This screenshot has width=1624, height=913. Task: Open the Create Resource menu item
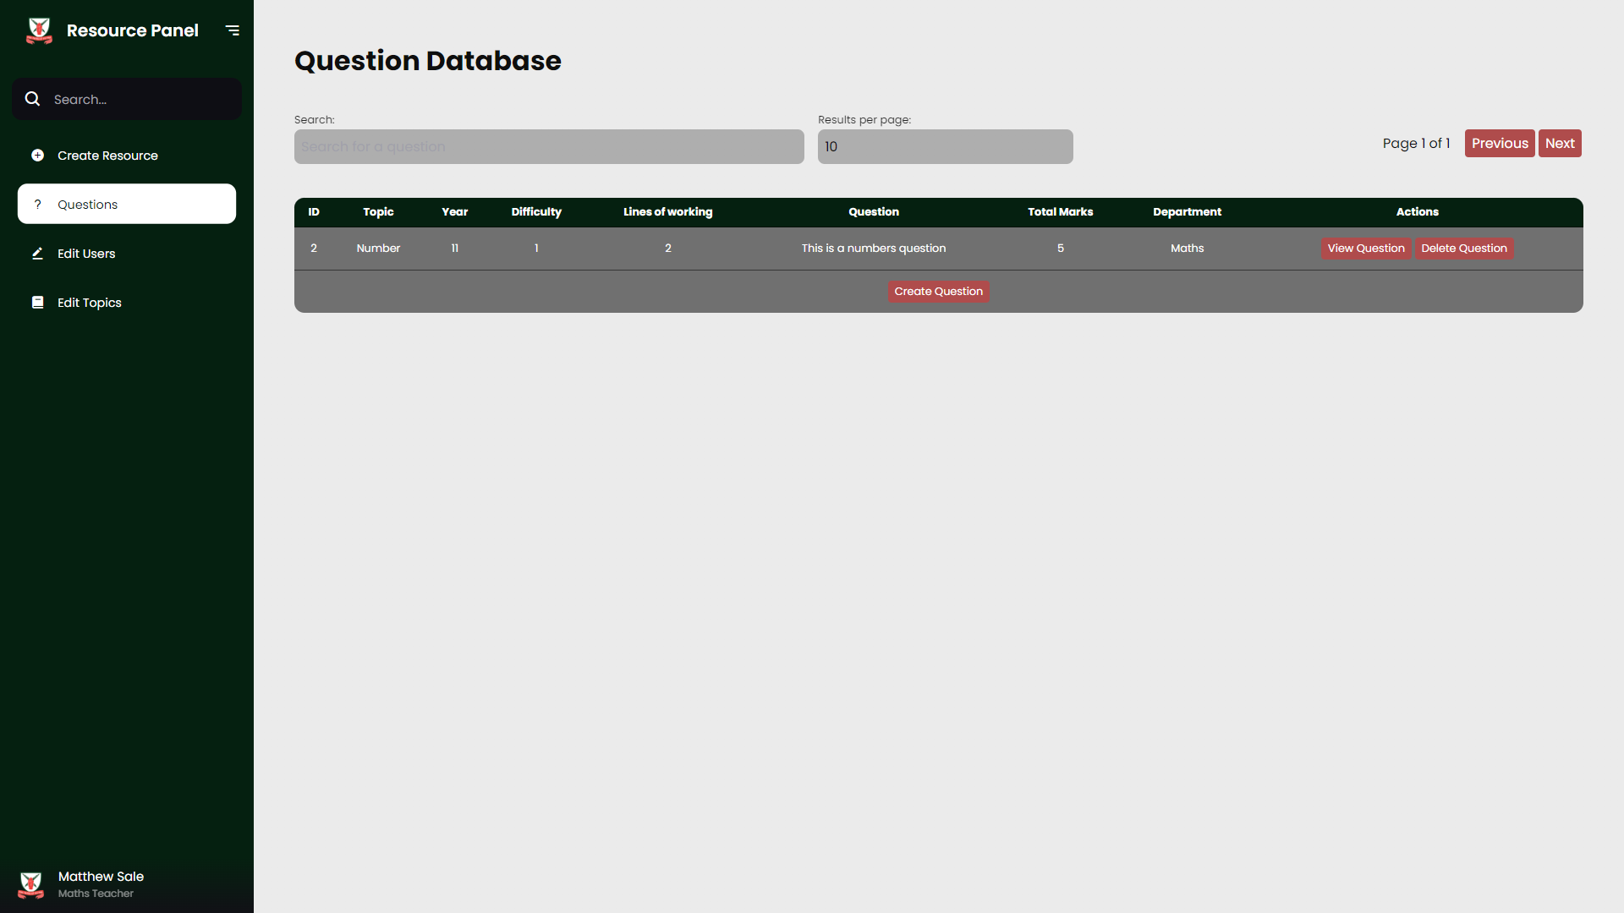pos(107,156)
